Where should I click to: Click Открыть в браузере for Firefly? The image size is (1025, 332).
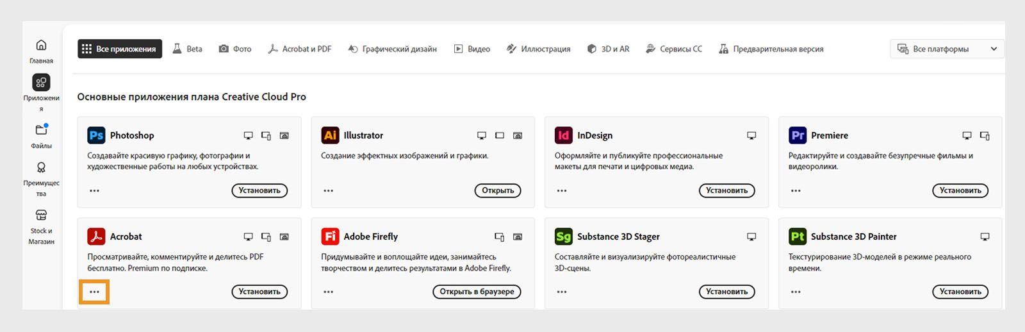pos(477,292)
